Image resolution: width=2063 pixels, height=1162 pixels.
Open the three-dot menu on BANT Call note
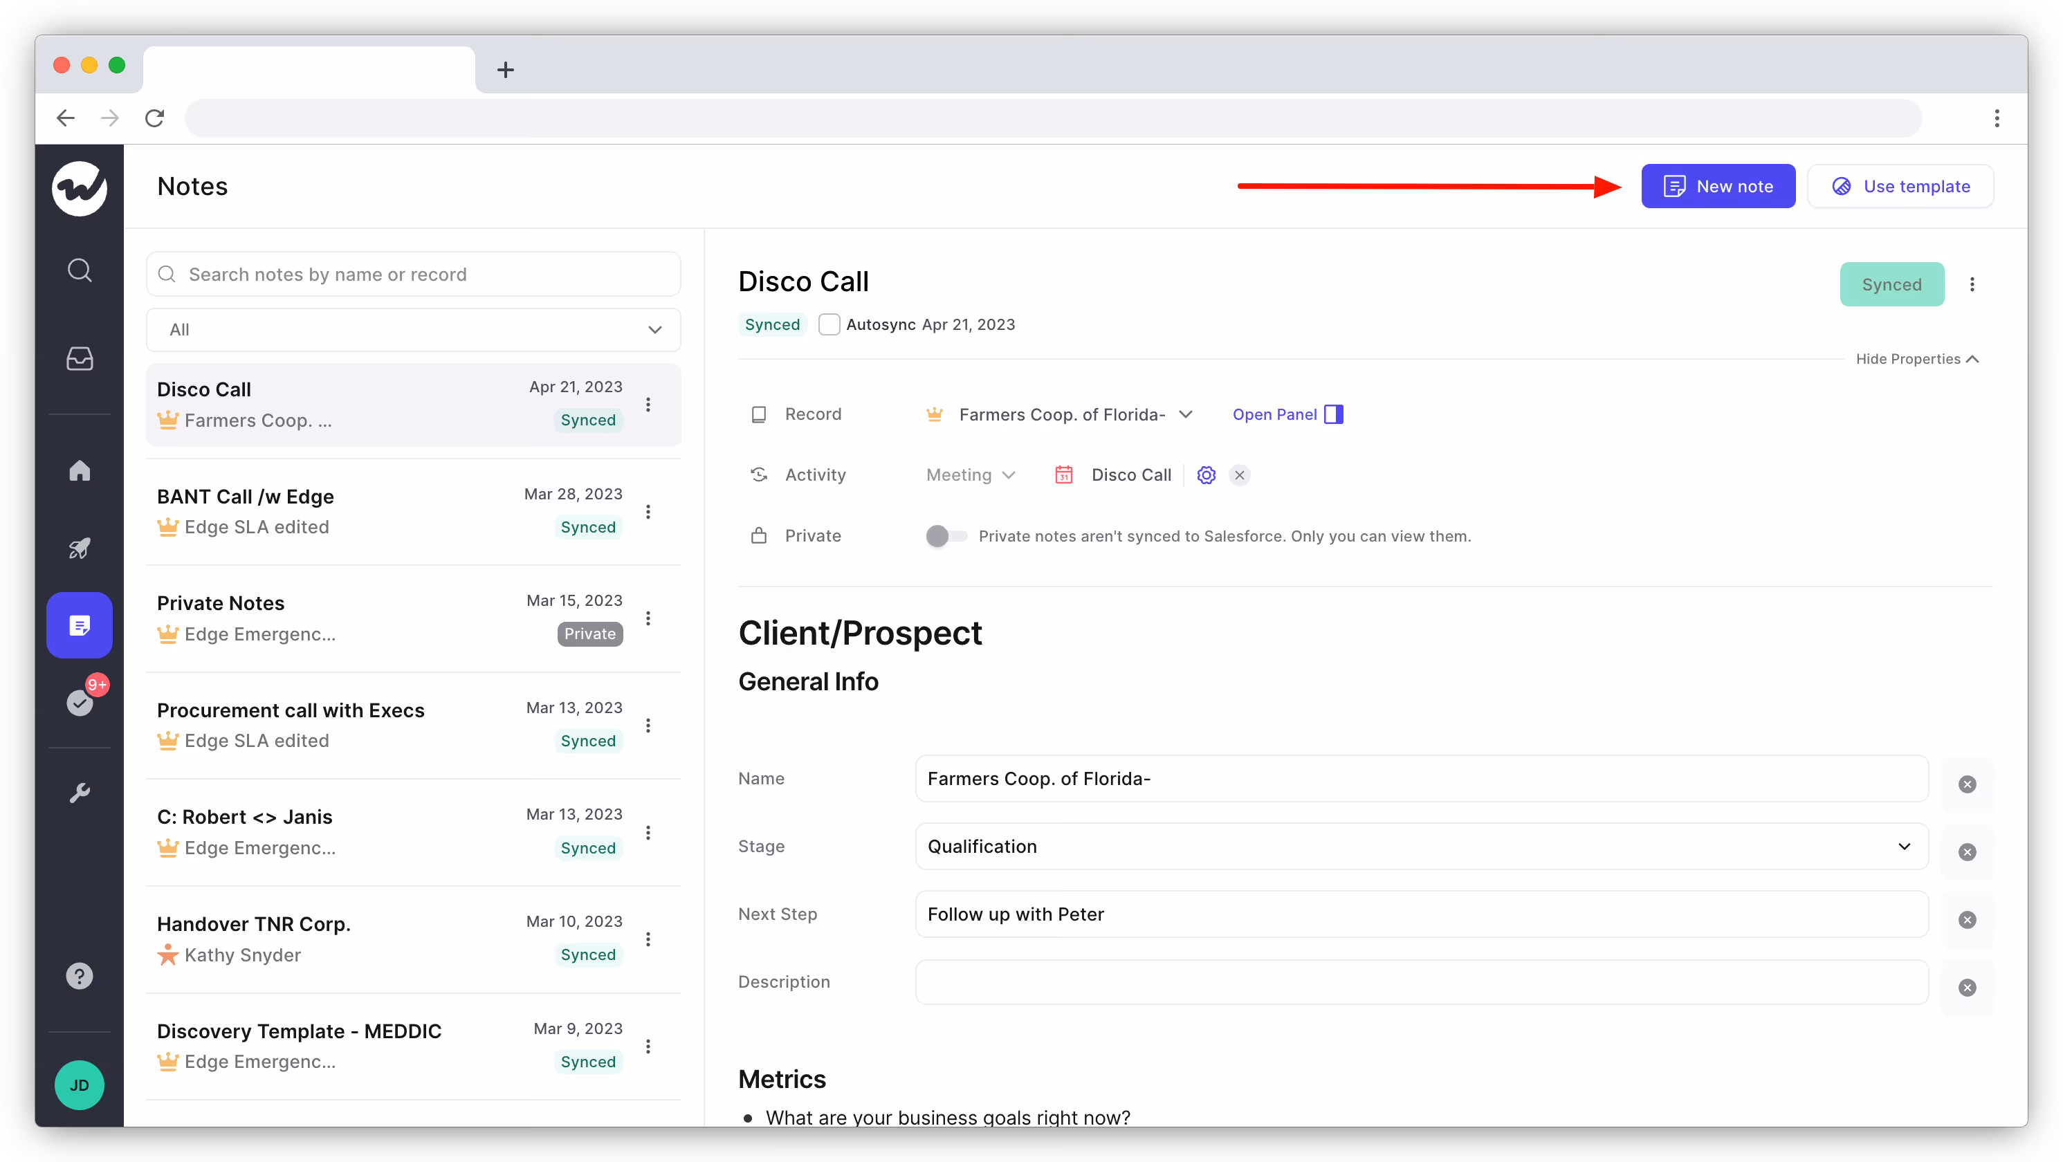tap(649, 511)
